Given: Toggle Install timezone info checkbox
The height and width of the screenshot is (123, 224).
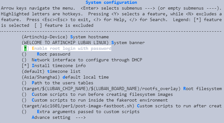Looking at the screenshot, I should (25, 66).
